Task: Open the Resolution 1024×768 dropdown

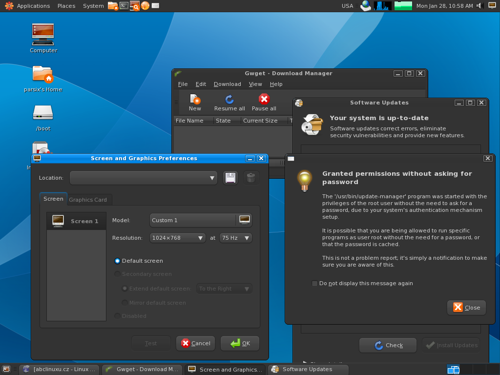Action: pyautogui.click(x=177, y=238)
